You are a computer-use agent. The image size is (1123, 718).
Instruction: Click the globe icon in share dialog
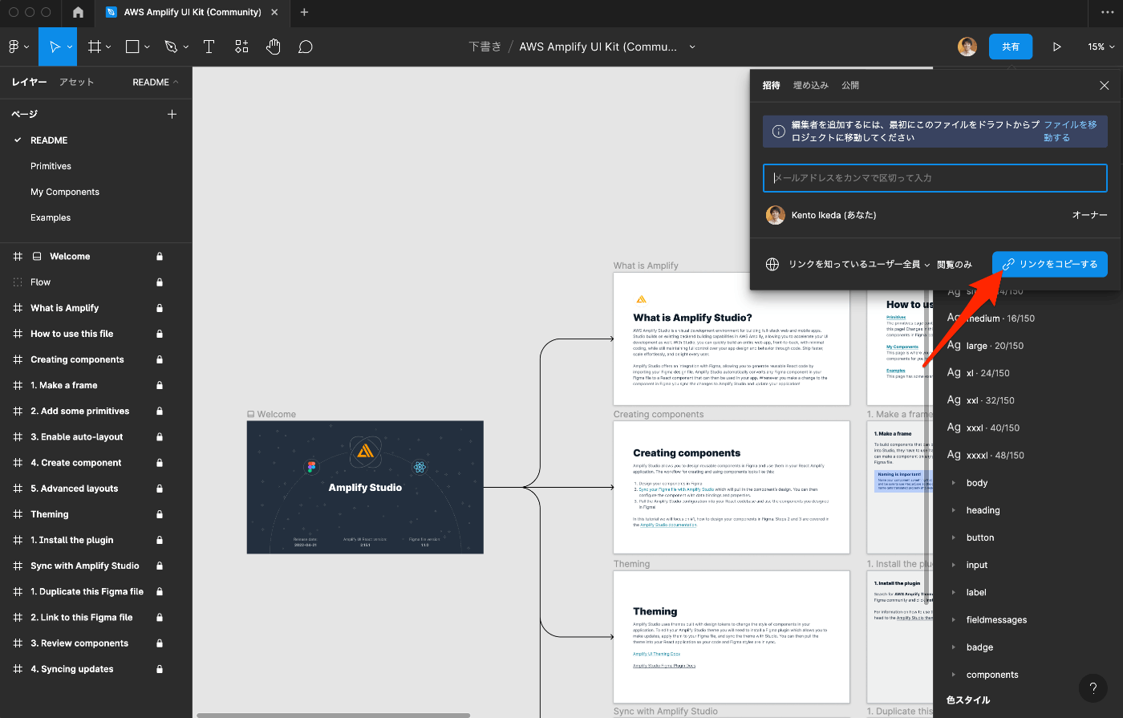[772, 264]
